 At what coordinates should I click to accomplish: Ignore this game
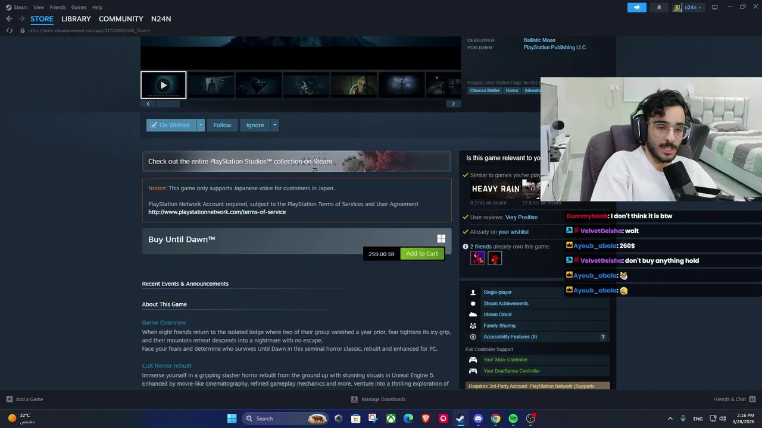pos(255,125)
